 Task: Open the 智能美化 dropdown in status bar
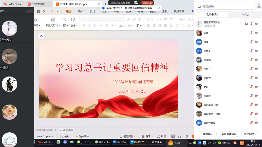tap(128, 136)
